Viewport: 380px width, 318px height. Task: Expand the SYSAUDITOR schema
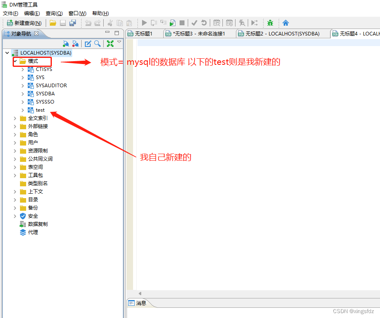[x=22, y=86]
